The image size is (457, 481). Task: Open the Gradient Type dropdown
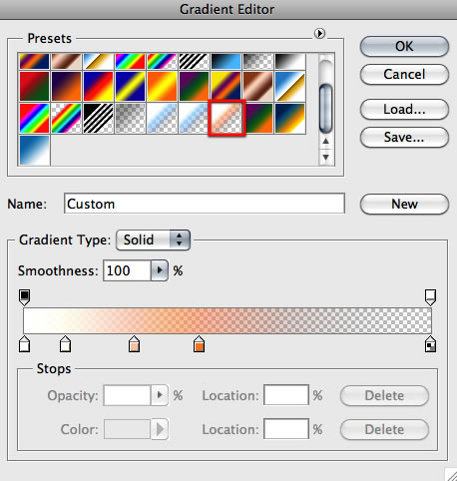[153, 240]
